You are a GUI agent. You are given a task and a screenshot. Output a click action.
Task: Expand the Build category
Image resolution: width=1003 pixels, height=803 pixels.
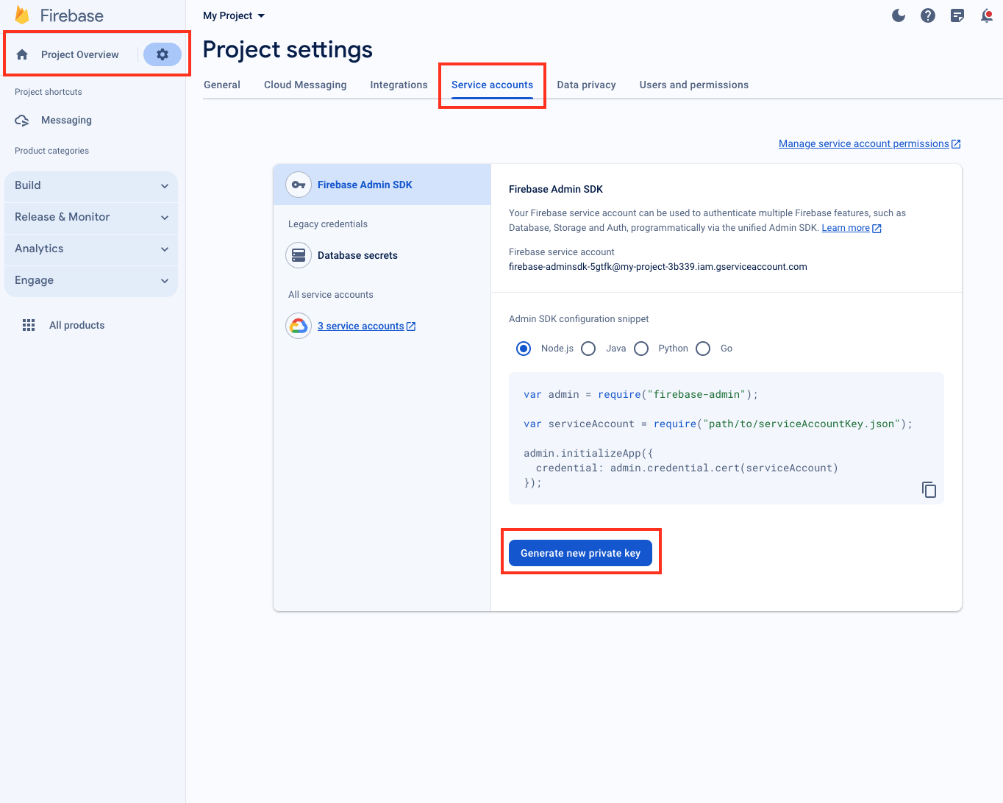pyautogui.click(x=91, y=186)
